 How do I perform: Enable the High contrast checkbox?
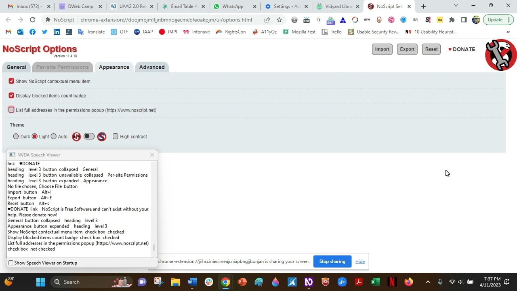[x=116, y=137]
